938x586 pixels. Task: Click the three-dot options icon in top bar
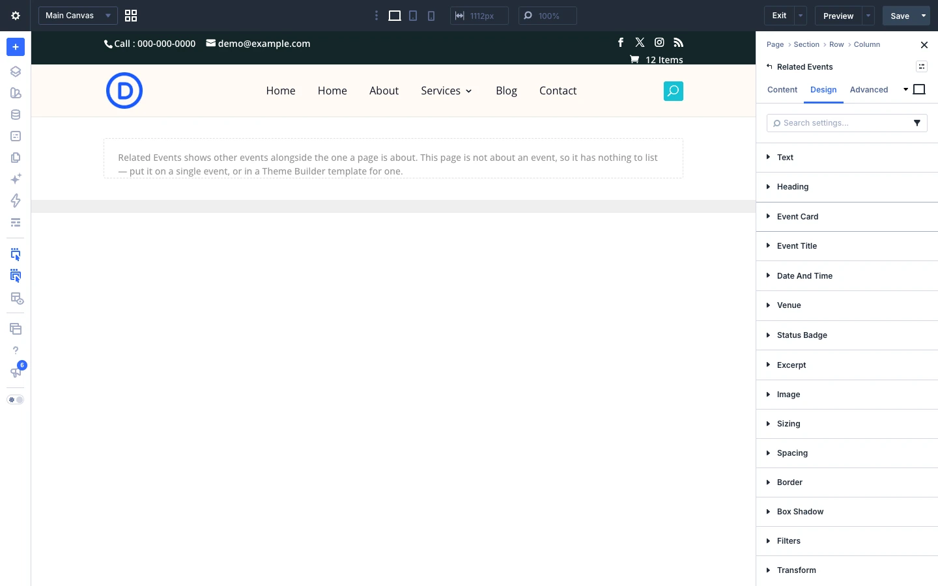(x=377, y=16)
